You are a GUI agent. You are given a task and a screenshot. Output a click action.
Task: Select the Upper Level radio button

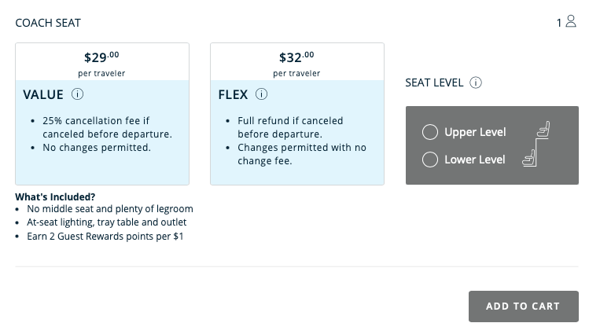pyautogui.click(x=430, y=132)
